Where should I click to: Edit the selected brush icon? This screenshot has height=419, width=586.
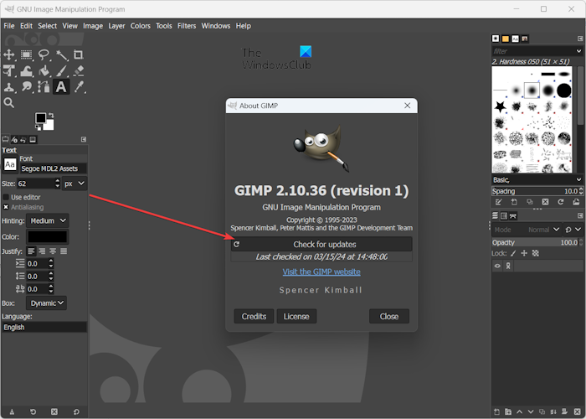(498, 202)
